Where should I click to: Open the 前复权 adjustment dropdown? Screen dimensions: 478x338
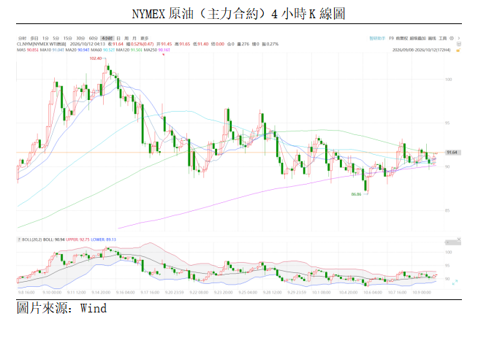[x=402, y=39]
